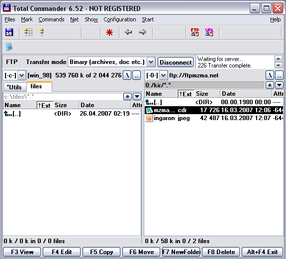This screenshot has width=286, height=259.
Task: Click the reread source (floppy refresh) icon
Action: click(9, 32)
